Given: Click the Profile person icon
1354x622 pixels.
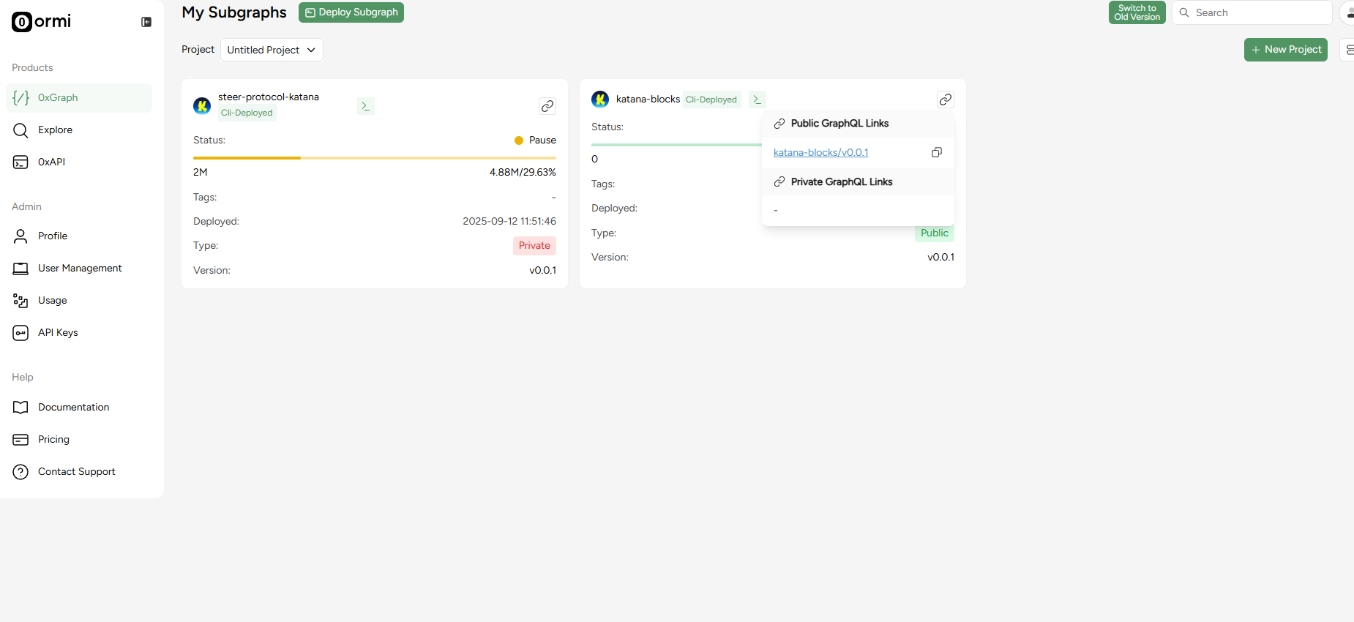Looking at the screenshot, I should click(20, 236).
